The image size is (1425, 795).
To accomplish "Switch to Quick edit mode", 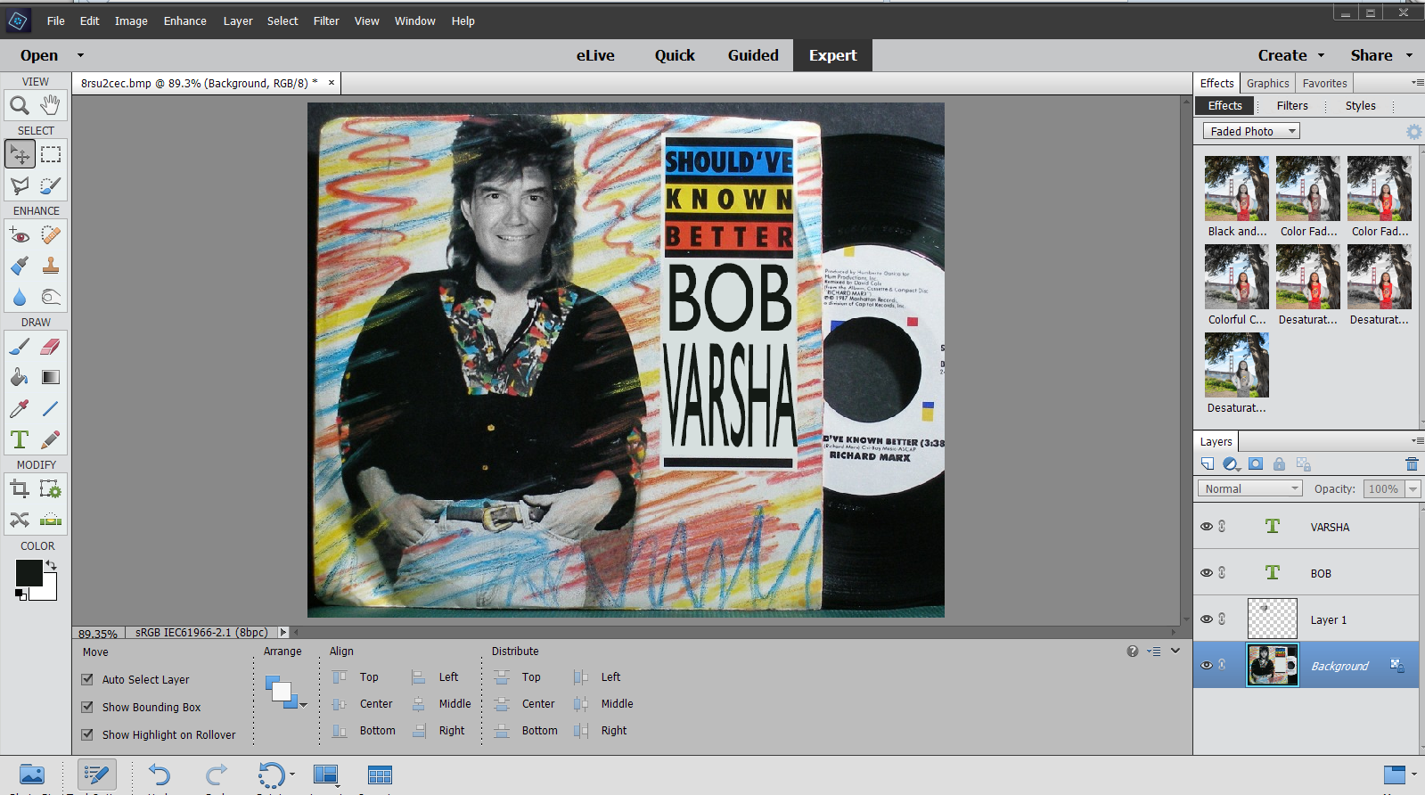I will click(675, 55).
